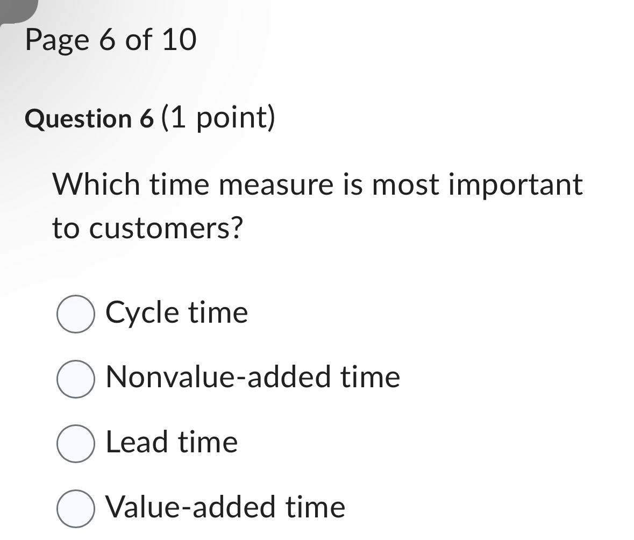Click the "Page 6 of 10" indicator
Screen dimensions: 634x540
[x=111, y=40]
